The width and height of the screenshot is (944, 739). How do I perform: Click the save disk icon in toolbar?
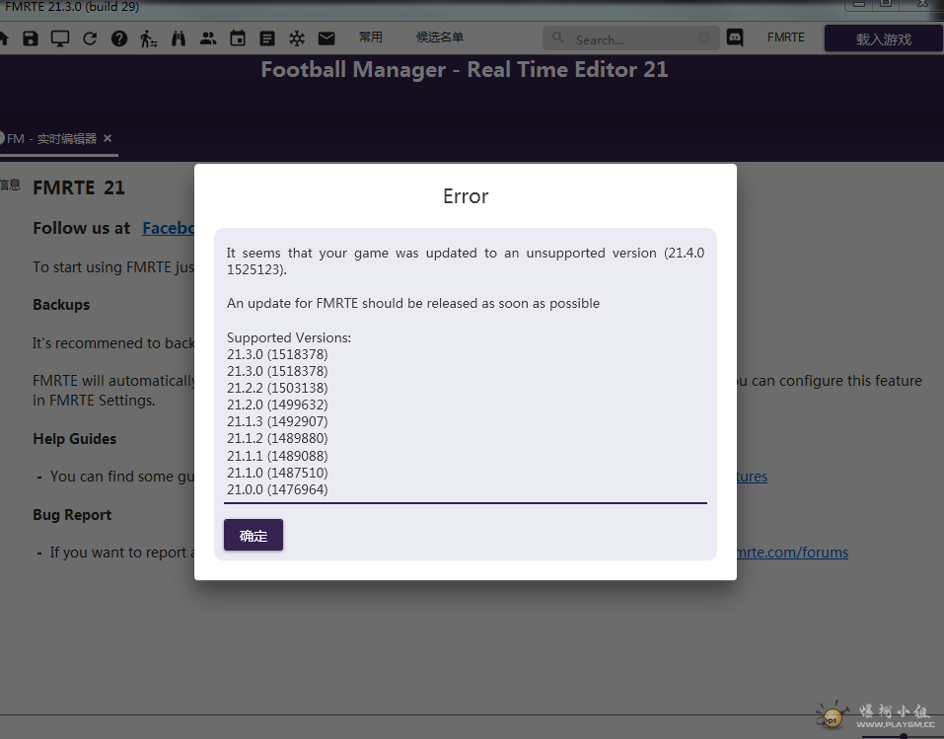click(x=31, y=38)
